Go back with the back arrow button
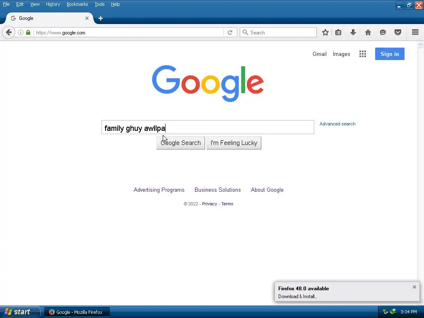Screen dimensions: 424x318 tap(9, 32)
